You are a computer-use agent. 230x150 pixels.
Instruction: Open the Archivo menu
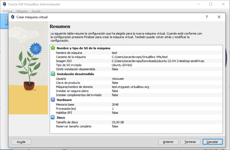(x=7, y=11)
